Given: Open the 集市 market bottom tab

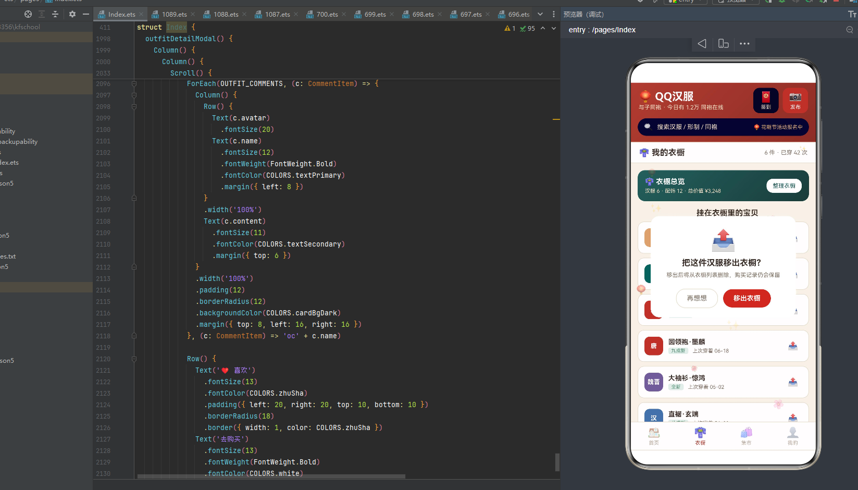Looking at the screenshot, I should pos(746,436).
